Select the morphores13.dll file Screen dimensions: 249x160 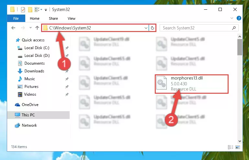click(192, 84)
